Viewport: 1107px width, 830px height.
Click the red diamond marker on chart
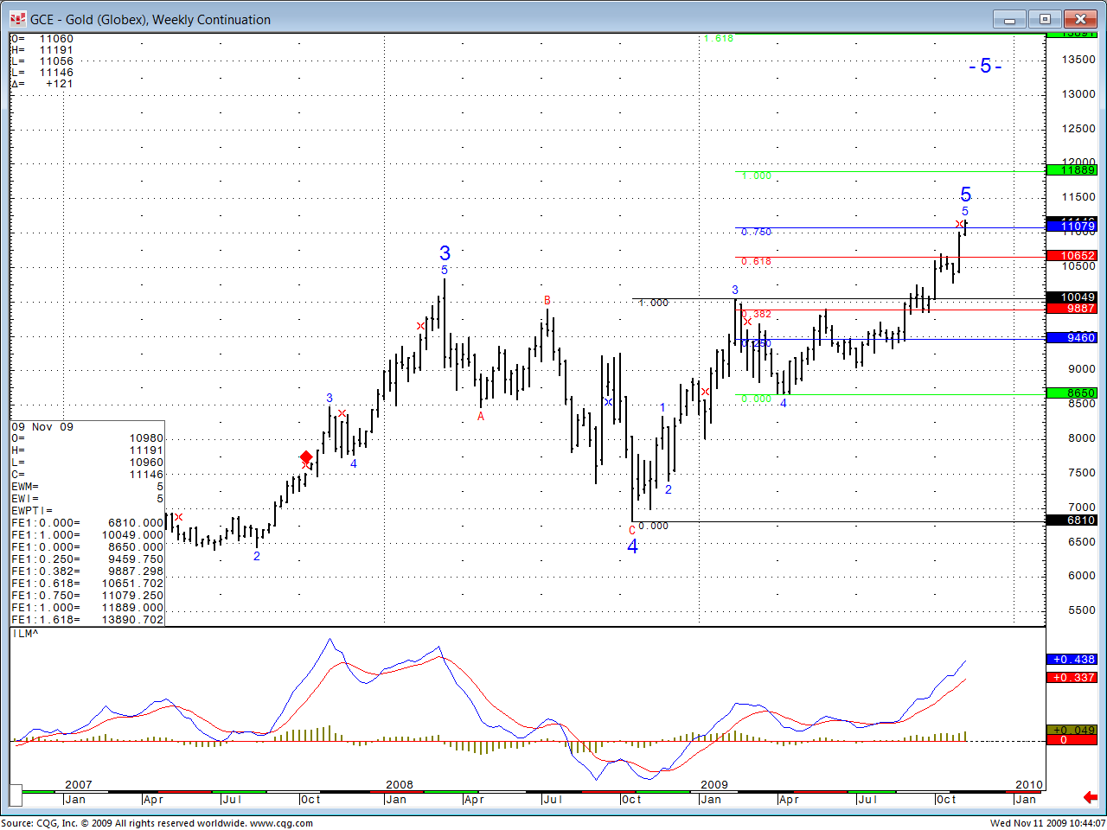(305, 457)
